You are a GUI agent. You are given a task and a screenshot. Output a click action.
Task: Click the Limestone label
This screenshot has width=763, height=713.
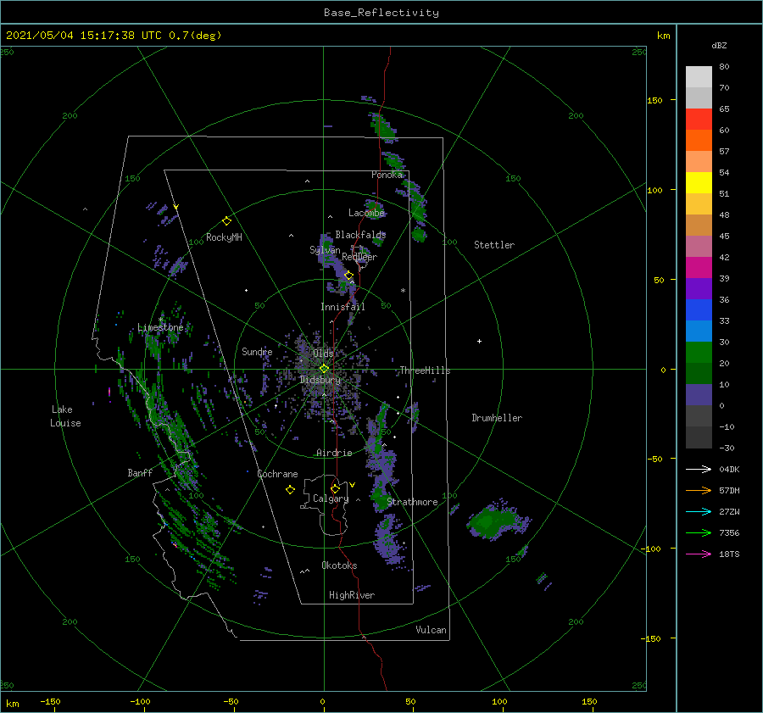[160, 327]
